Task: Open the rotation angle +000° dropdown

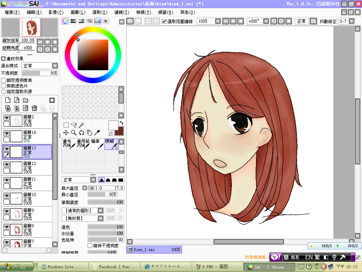Action: click(x=266, y=21)
